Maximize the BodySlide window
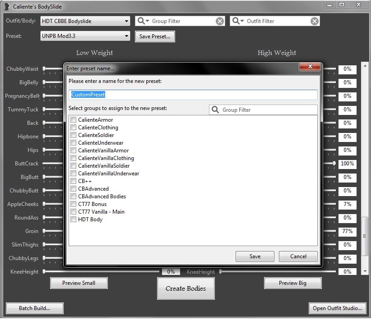Image resolution: width=371 pixels, height=320 pixels. [x=341, y=5]
